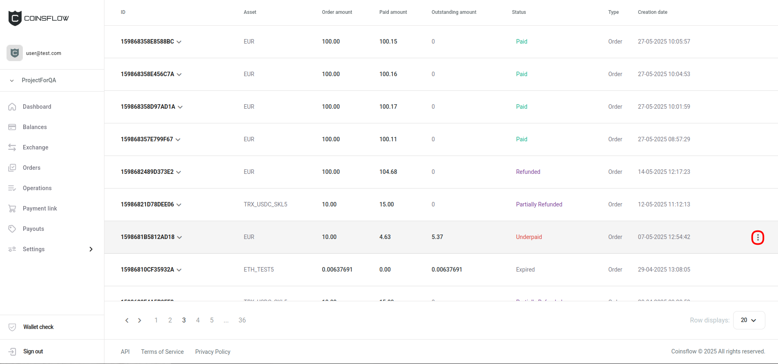778x364 pixels.
Task: Navigate to Payouts section
Action: [33, 229]
